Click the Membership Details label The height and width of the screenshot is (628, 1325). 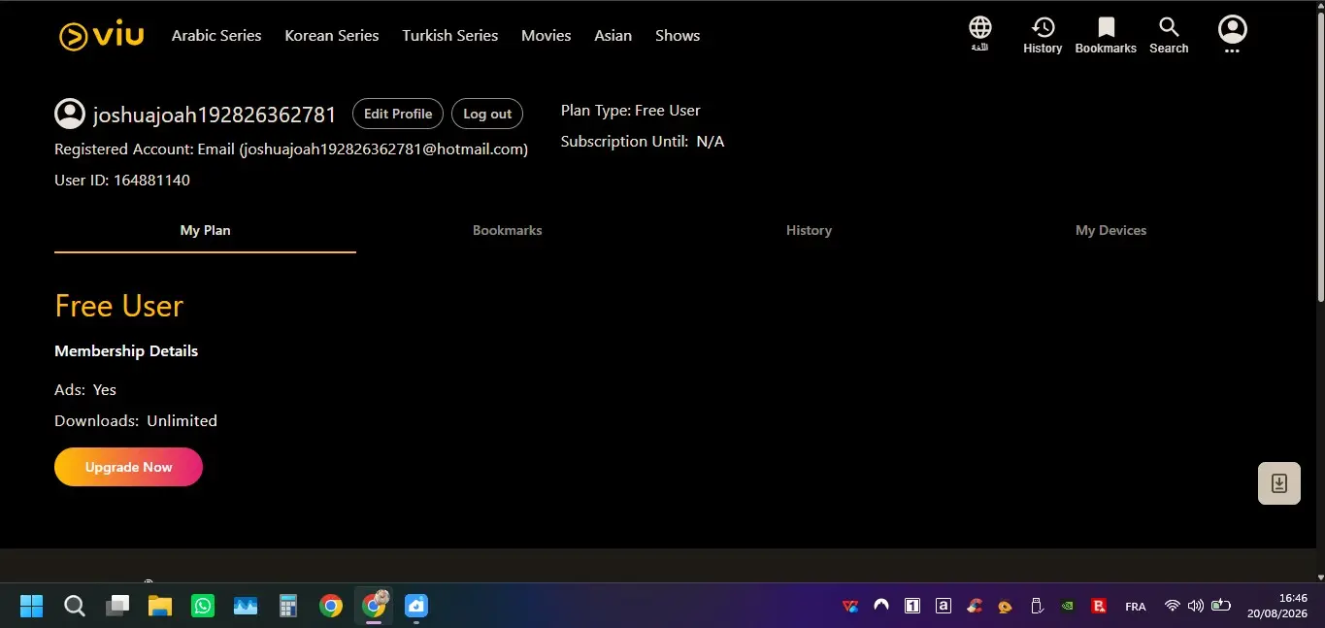[x=126, y=351]
